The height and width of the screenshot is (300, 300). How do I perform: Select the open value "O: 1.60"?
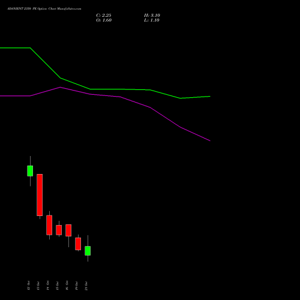(104, 20)
